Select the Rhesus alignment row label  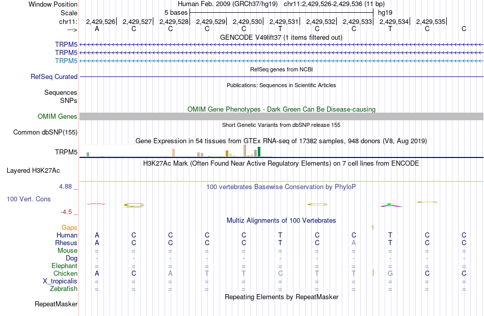66,243
